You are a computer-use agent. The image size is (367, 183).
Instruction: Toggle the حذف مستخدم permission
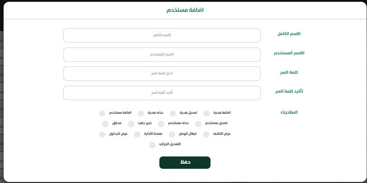(161, 124)
